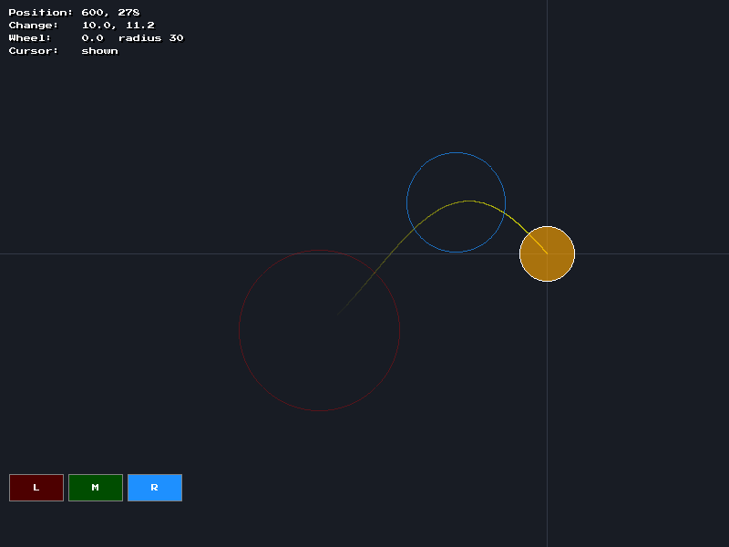Click the change value "10.0, 11.2"
The width and height of the screenshot is (729, 547).
pyautogui.click(x=118, y=26)
